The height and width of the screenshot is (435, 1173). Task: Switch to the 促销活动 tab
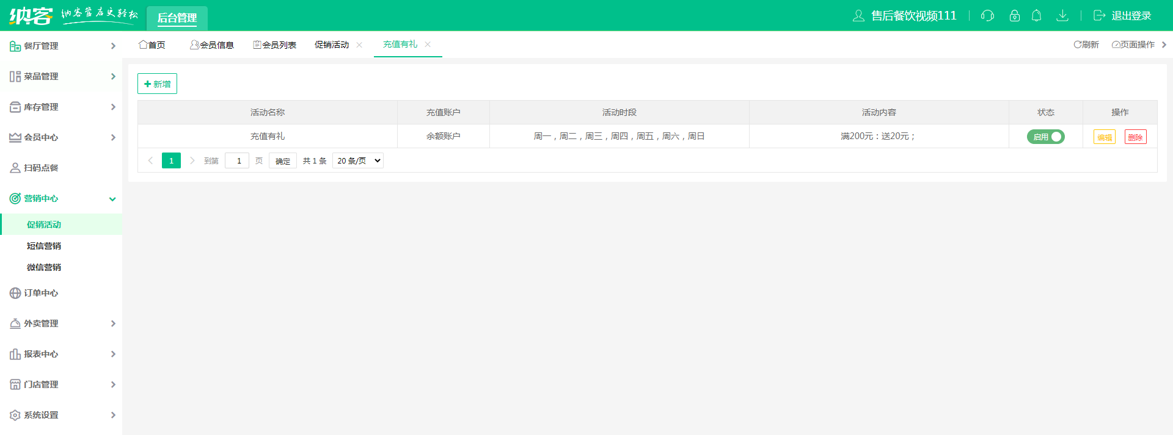pyautogui.click(x=332, y=45)
